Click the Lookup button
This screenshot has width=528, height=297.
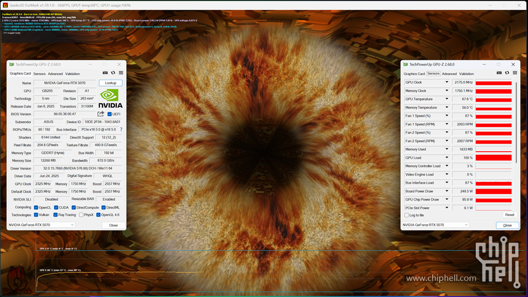[x=110, y=83]
